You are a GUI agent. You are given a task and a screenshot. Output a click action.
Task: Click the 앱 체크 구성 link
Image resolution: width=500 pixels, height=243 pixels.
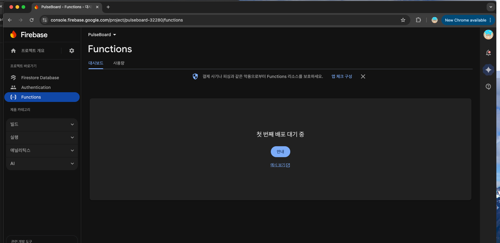(x=342, y=76)
